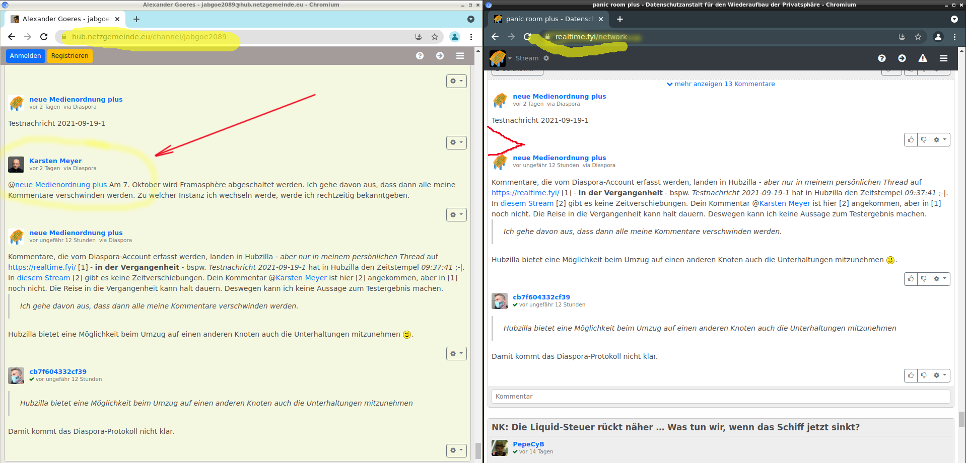966x463 pixels.
Task: Expand 'mehr anzeigen 13 Kommentare'
Action: coord(721,84)
